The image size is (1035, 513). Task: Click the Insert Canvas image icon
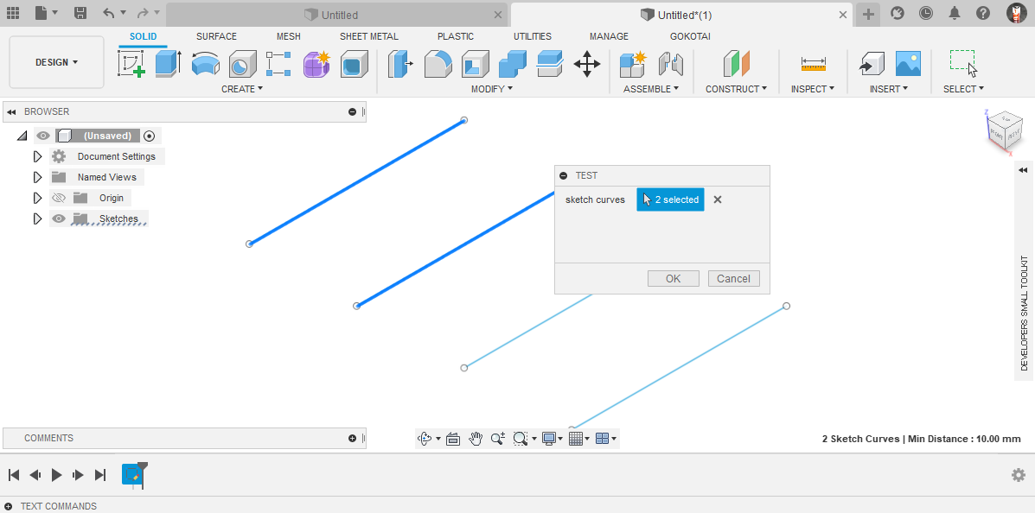coord(908,64)
